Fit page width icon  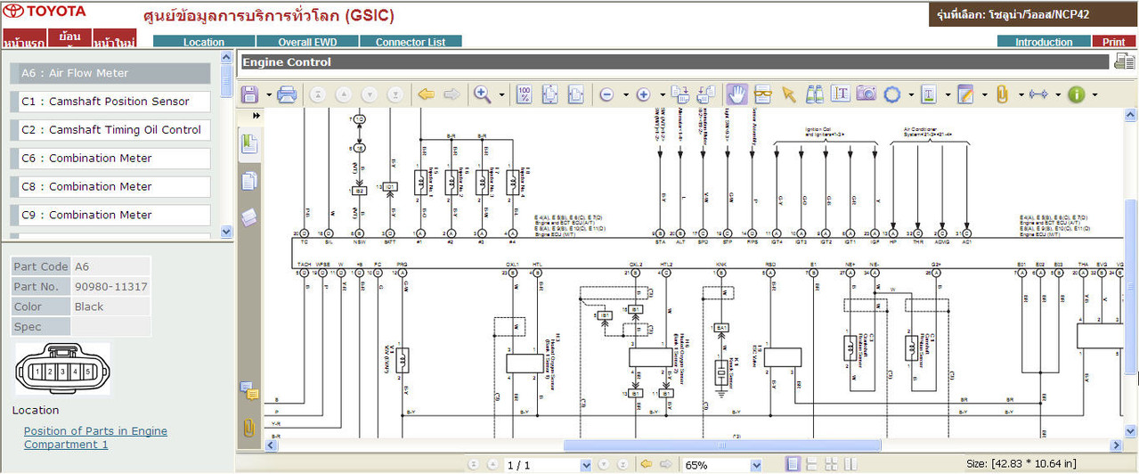pyautogui.click(x=576, y=94)
